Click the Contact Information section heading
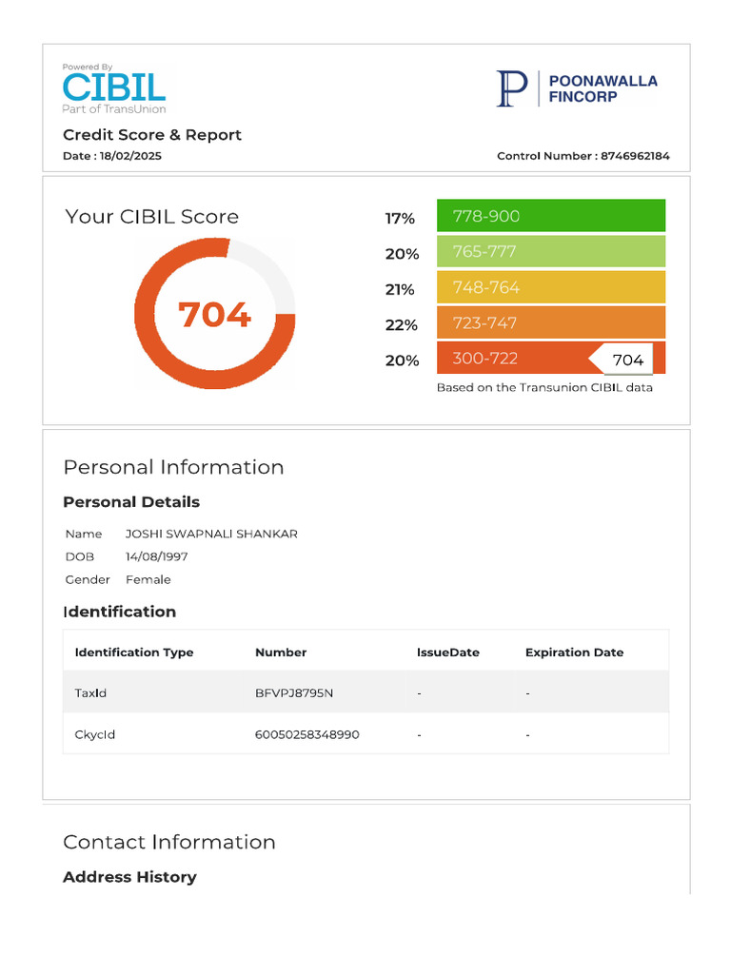Image resolution: width=731 pixels, height=974 pixels. (x=169, y=842)
